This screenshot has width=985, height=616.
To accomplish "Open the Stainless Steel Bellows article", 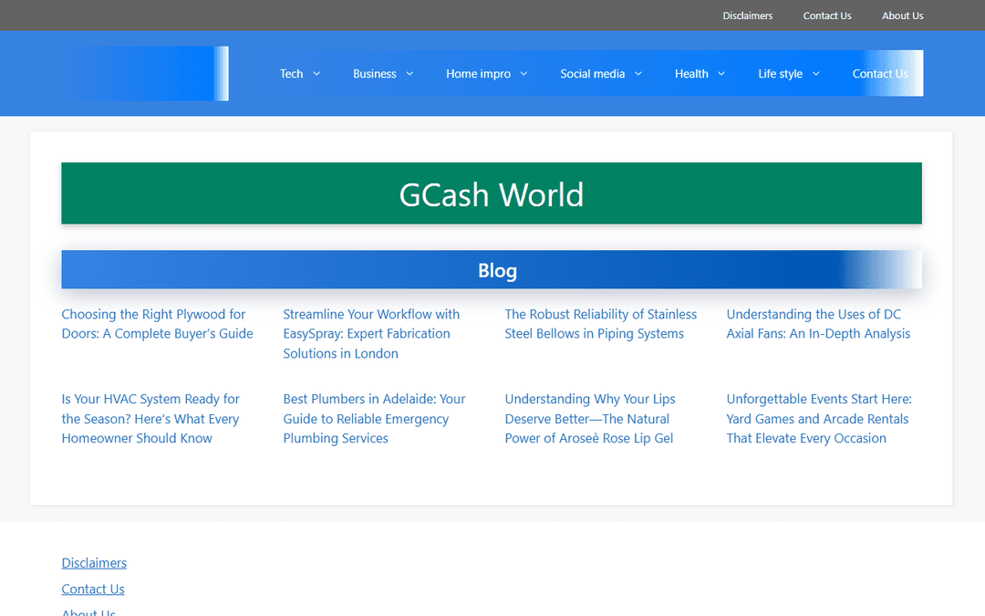I will [x=600, y=324].
